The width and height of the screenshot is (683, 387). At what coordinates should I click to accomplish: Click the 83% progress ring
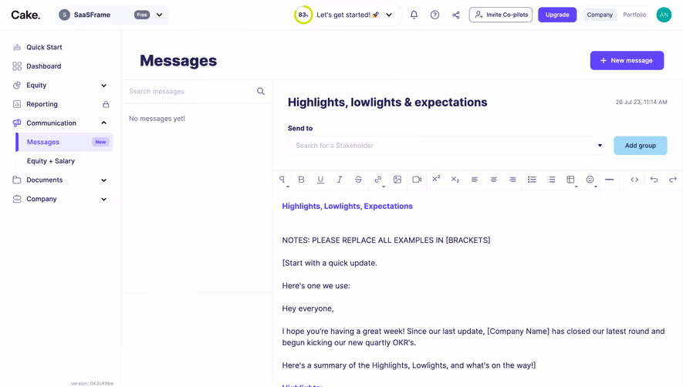303,15
